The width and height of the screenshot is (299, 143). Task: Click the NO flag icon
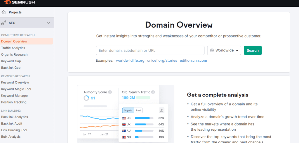click(124, 137)
